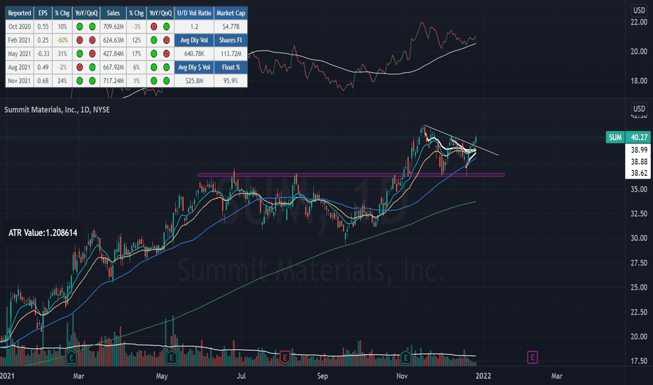The height and width of the screenshot is (385, 653).
Task: Select the Nov 2021 report date cell
Action: (20, 80)
